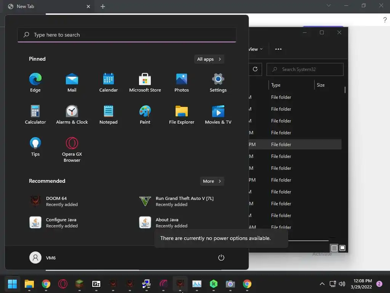This screenshot has width=390, height=293.
Task: Click the volume icon in the system tray
Action: (342, 284)
